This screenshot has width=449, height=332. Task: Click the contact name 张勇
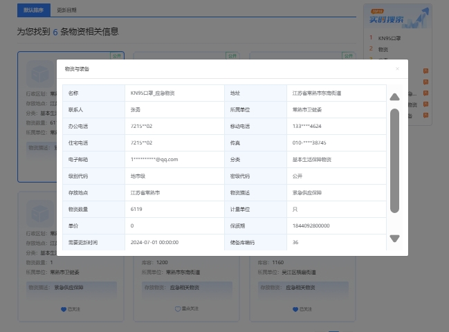point(136,109)
